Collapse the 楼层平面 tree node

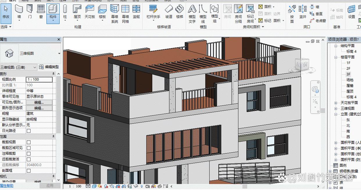[336, 57]
